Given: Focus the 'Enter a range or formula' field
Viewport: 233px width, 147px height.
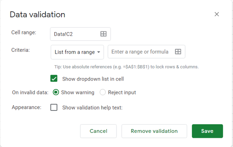Looking at the screenshot, I should [x=140, y=52].
